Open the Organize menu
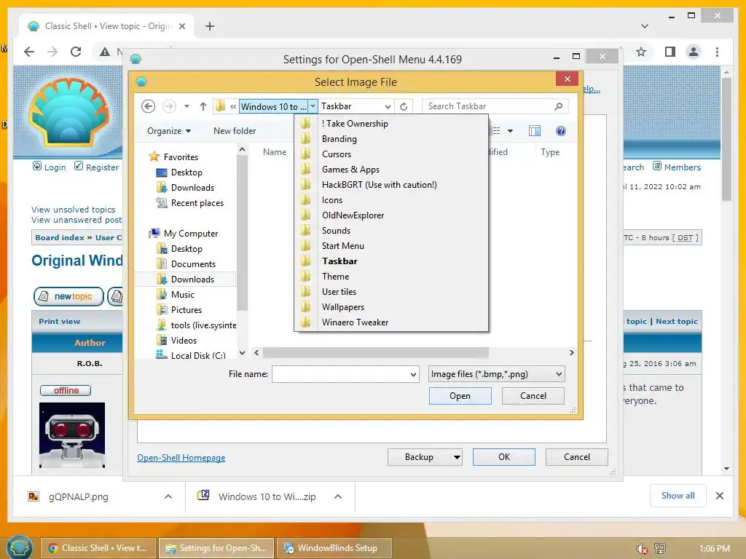Screen dimensions: 746x559 click(169, 131)
